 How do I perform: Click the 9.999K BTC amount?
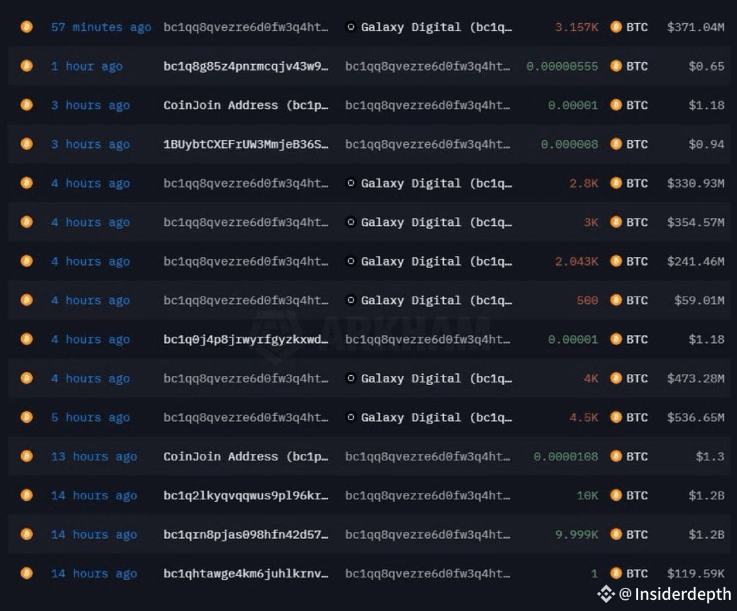click(577, 534)
